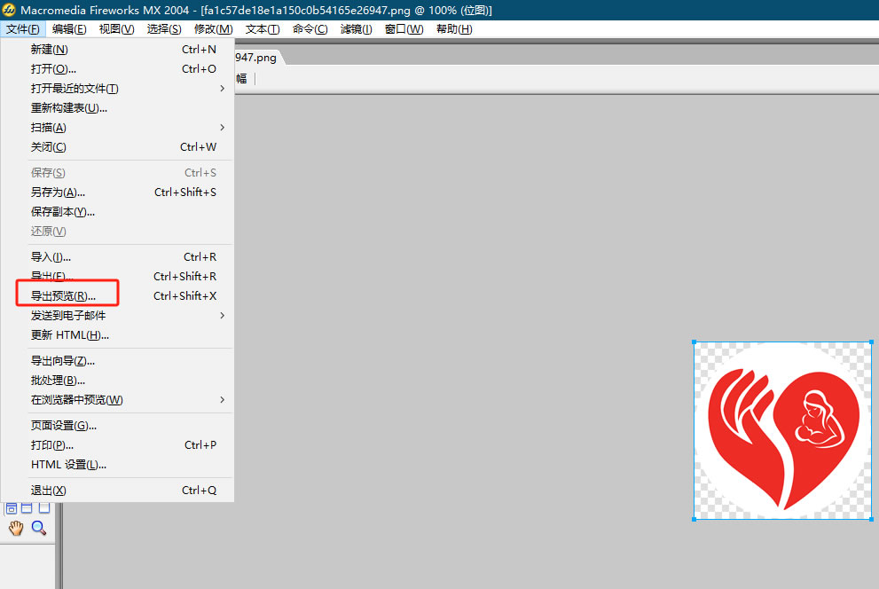The width and height of the screenshot is (879, 589).
Task: Switch to standard screen mode icon
Action: [x=12, y=508]
